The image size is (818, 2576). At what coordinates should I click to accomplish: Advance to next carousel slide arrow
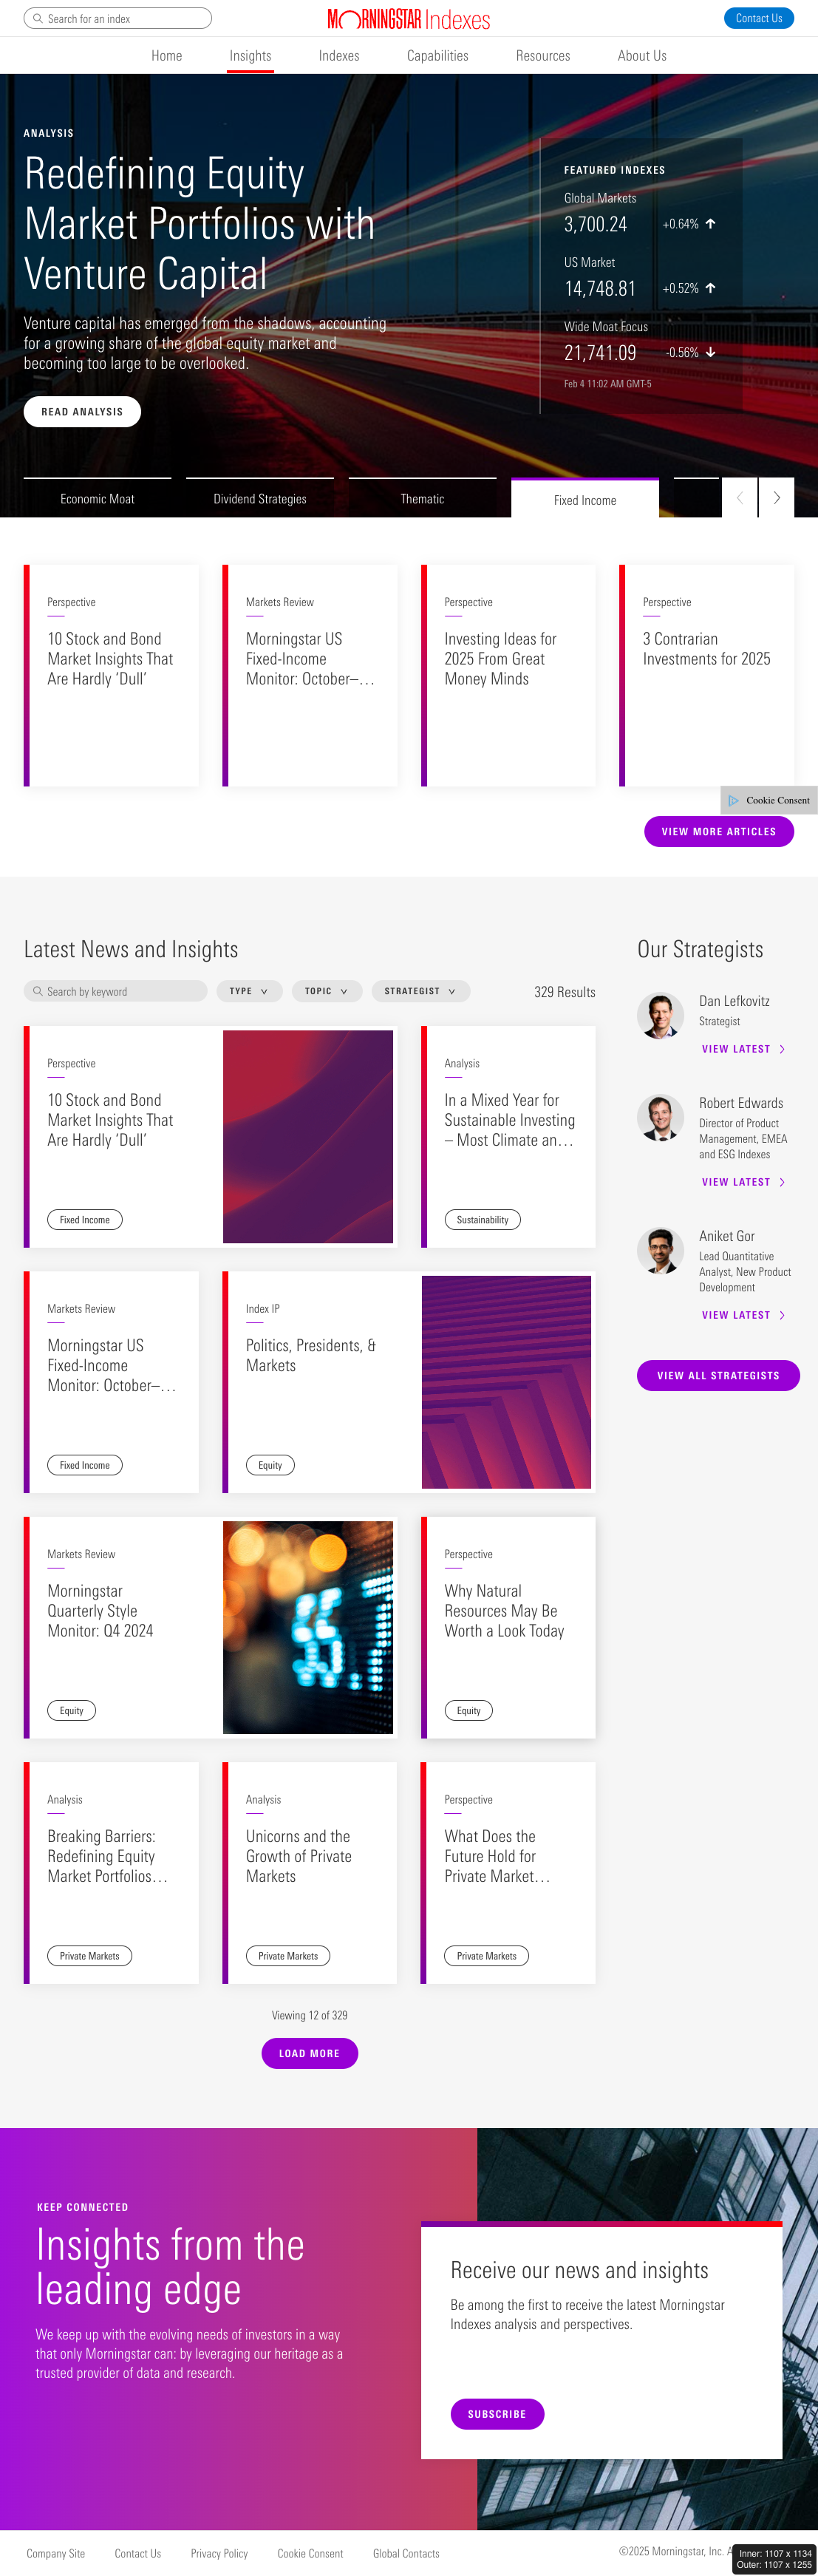(x=776, y=497)
